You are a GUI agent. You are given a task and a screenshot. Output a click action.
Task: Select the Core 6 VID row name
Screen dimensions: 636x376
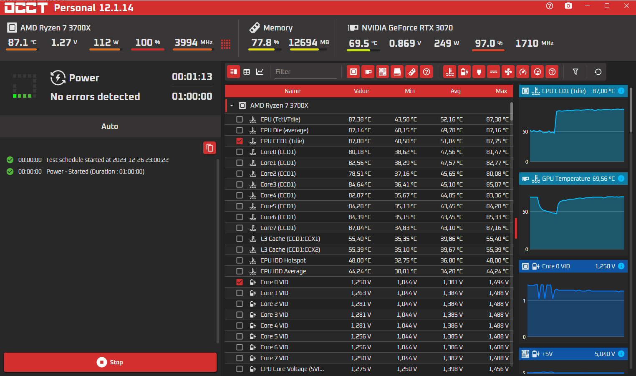274,347
